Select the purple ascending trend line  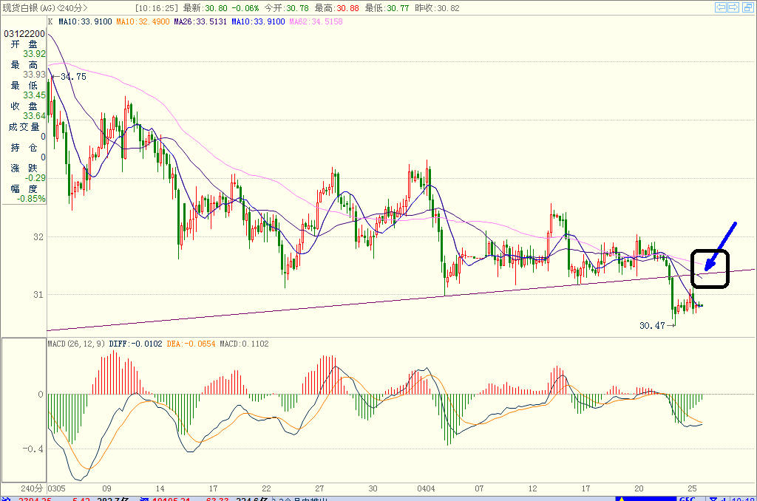pos(401,300)
